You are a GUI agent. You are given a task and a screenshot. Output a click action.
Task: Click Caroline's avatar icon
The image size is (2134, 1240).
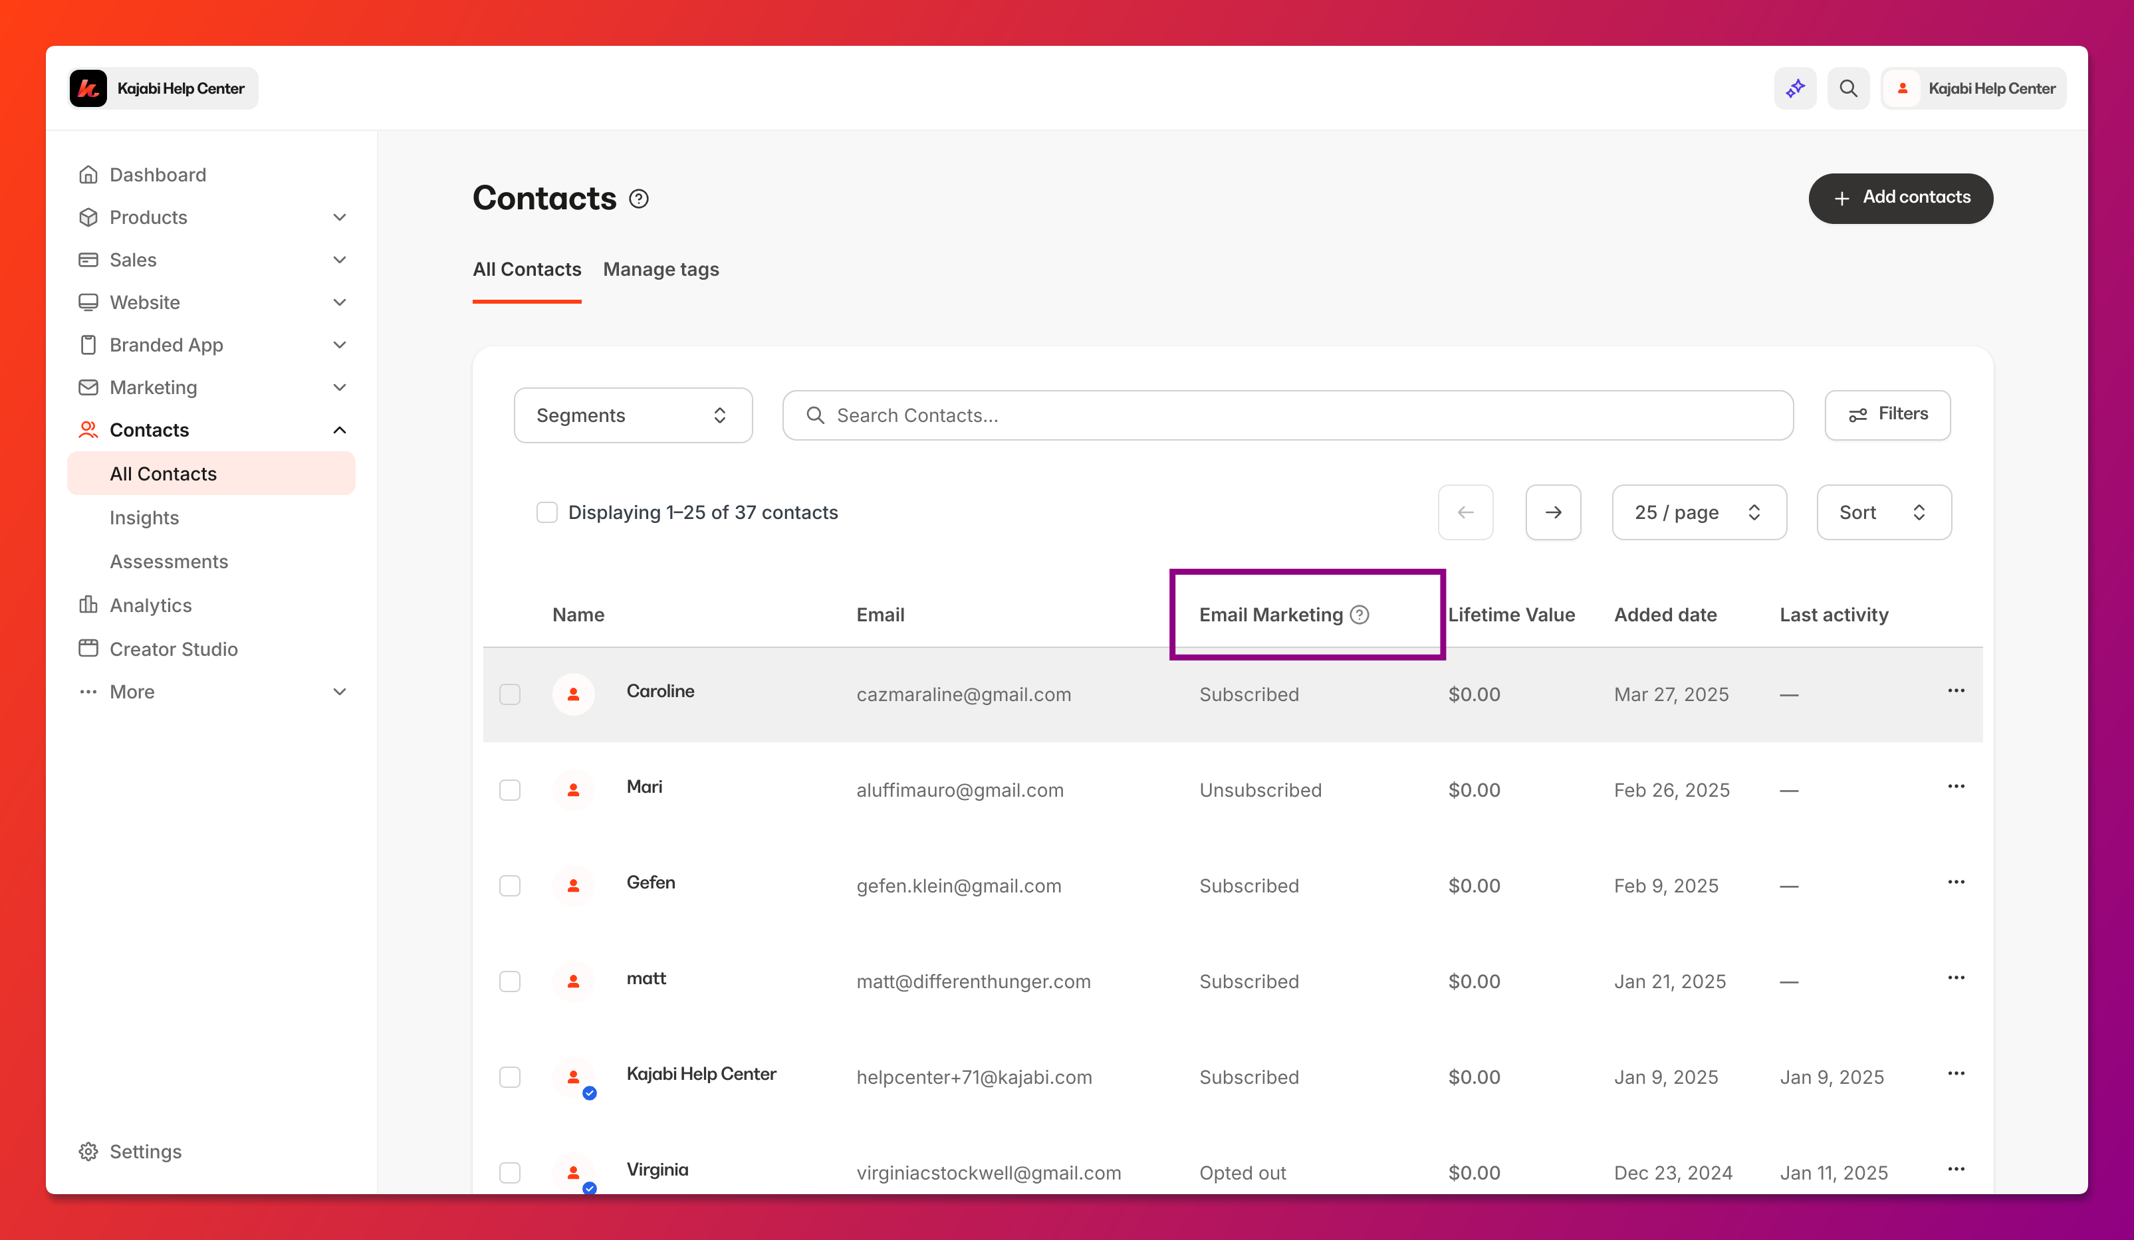[x=573, y=694]
